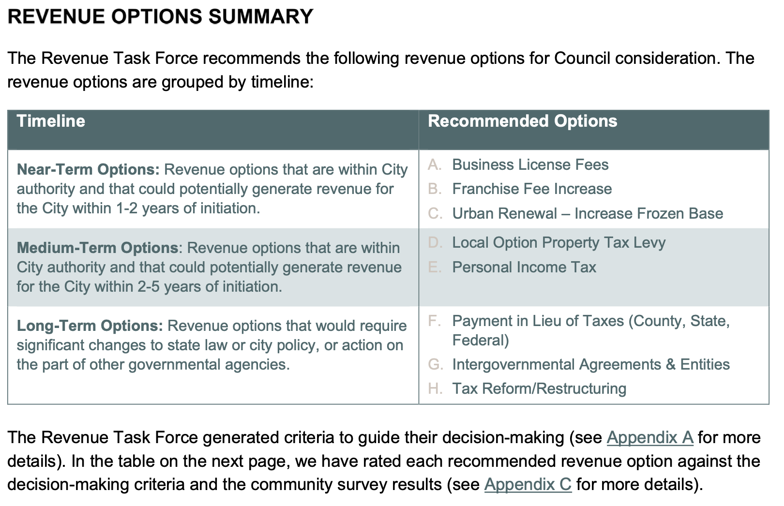Viewport: 784px width, 506px height.
Task: Click the Tax Reform/Restructuring item
Action: tap(539, 388)
